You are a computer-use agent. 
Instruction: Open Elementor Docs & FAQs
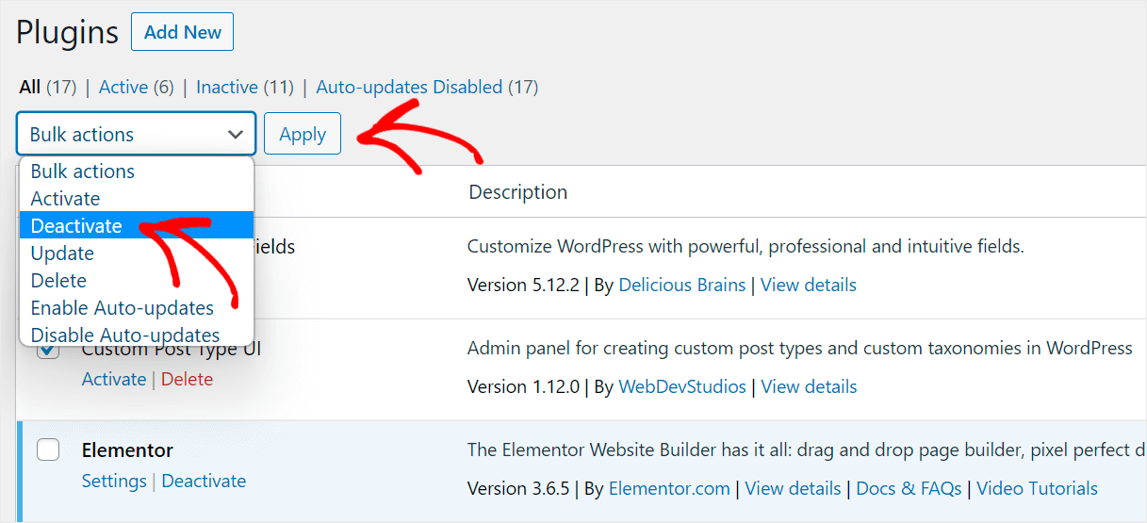click(909, 488)
